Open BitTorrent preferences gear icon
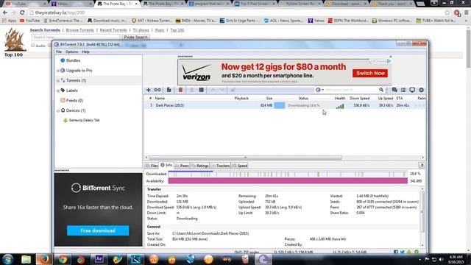Viewport: 471px width, 265px height. pos(421,90)
